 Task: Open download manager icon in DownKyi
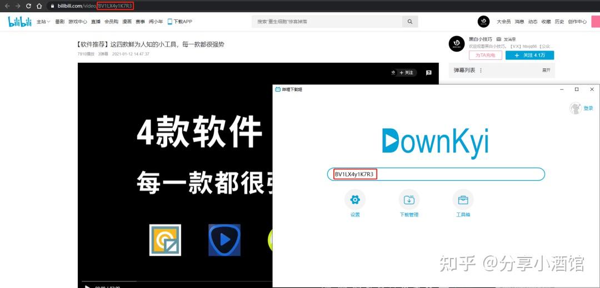[x=409, y=199]
